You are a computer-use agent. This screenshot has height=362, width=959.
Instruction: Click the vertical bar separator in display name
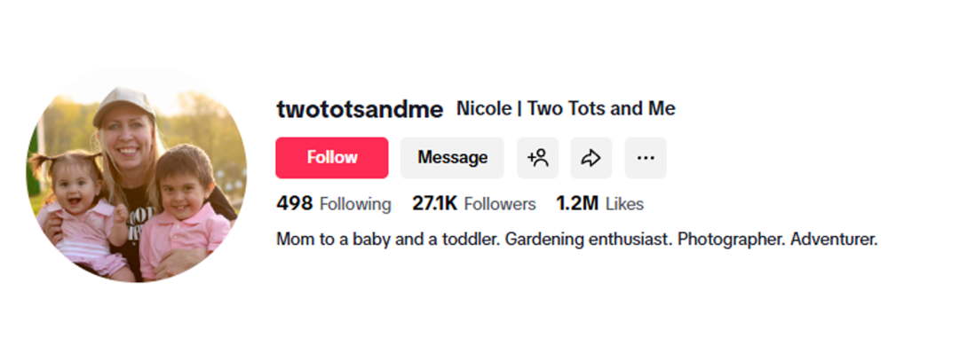519,109
